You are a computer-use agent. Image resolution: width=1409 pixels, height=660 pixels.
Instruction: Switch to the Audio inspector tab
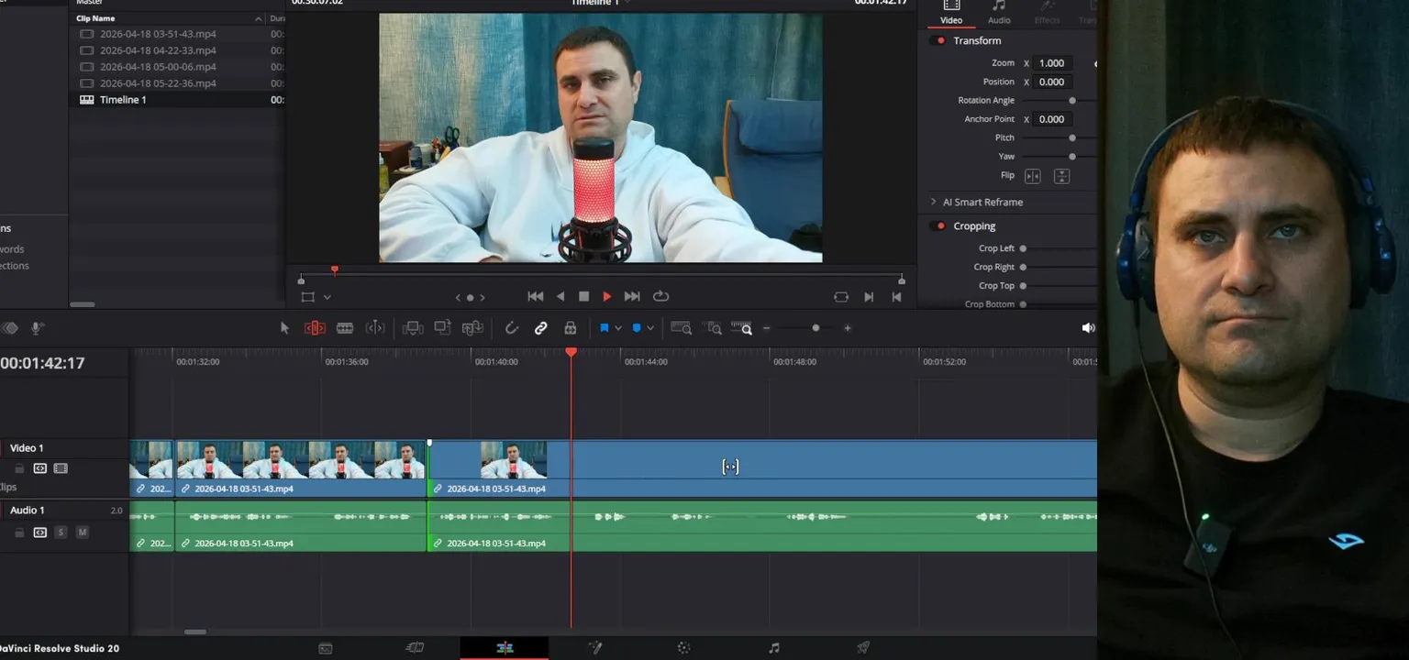pos(999,12)
